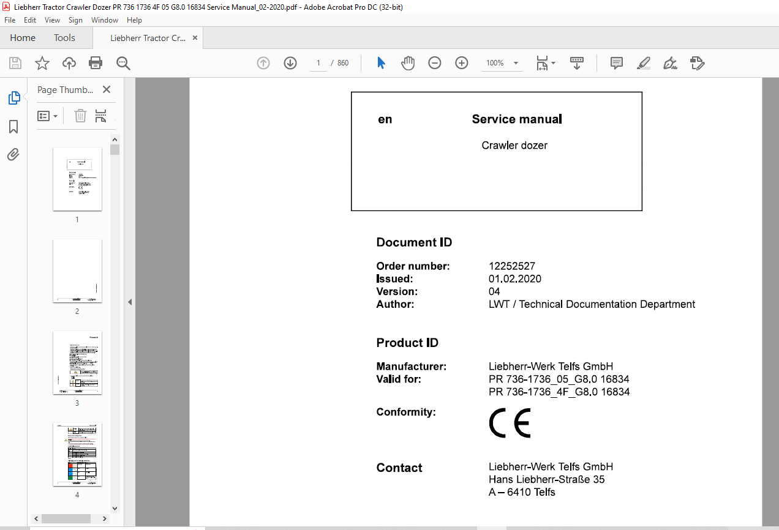Click 'Hans Liebherr-Straße 35' address text
Image resolution: width=779 pixels, height=530 pixels.
pyautogui.click(x=547, y=480)
